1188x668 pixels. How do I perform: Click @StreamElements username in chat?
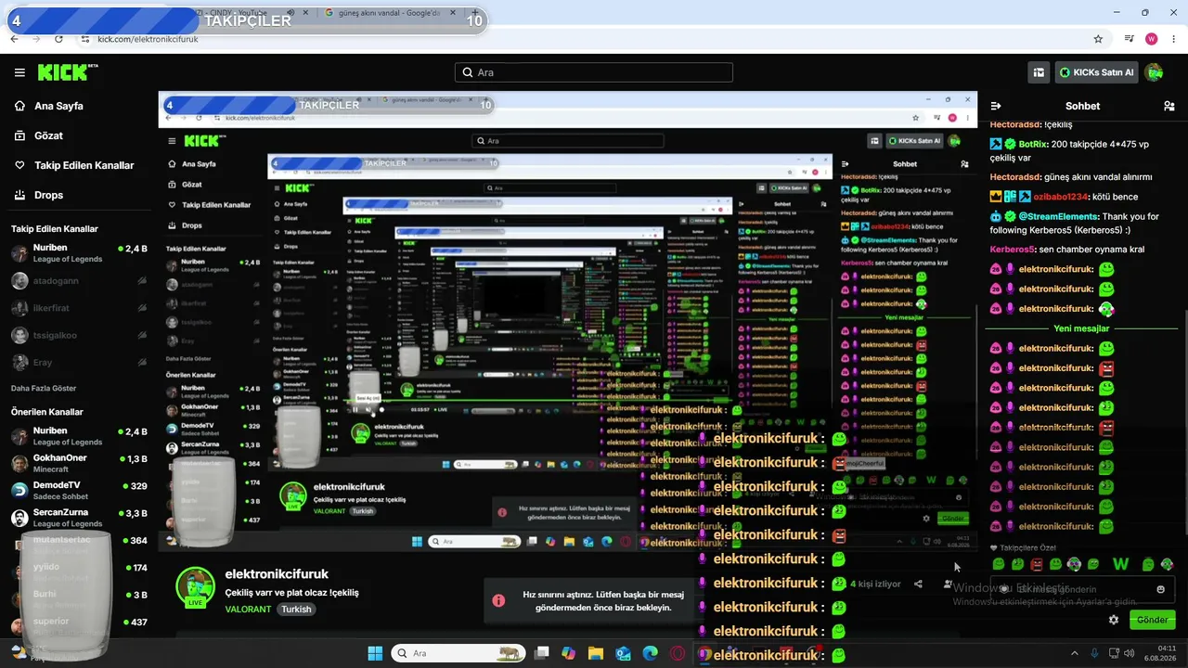1058,216
